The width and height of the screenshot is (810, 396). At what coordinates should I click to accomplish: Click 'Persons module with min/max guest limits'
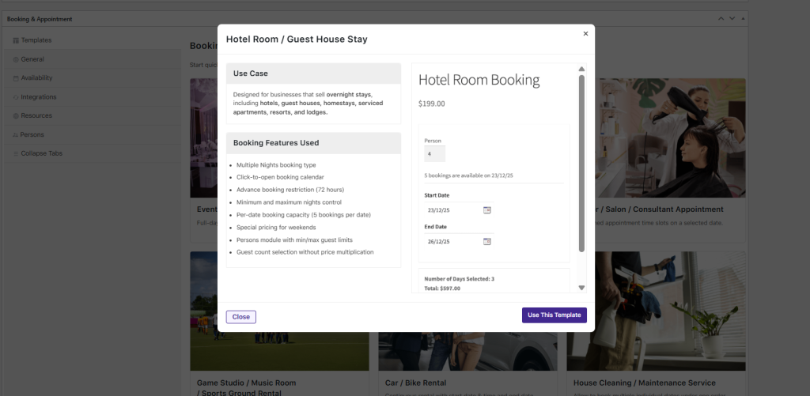point(294,240)
